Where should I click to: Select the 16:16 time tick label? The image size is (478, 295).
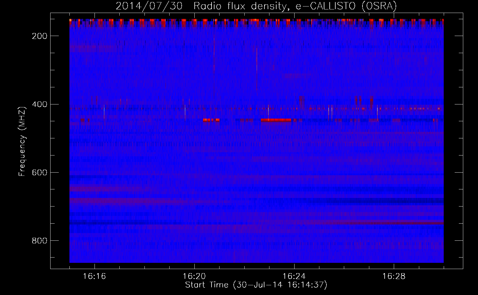coord(95,276)
